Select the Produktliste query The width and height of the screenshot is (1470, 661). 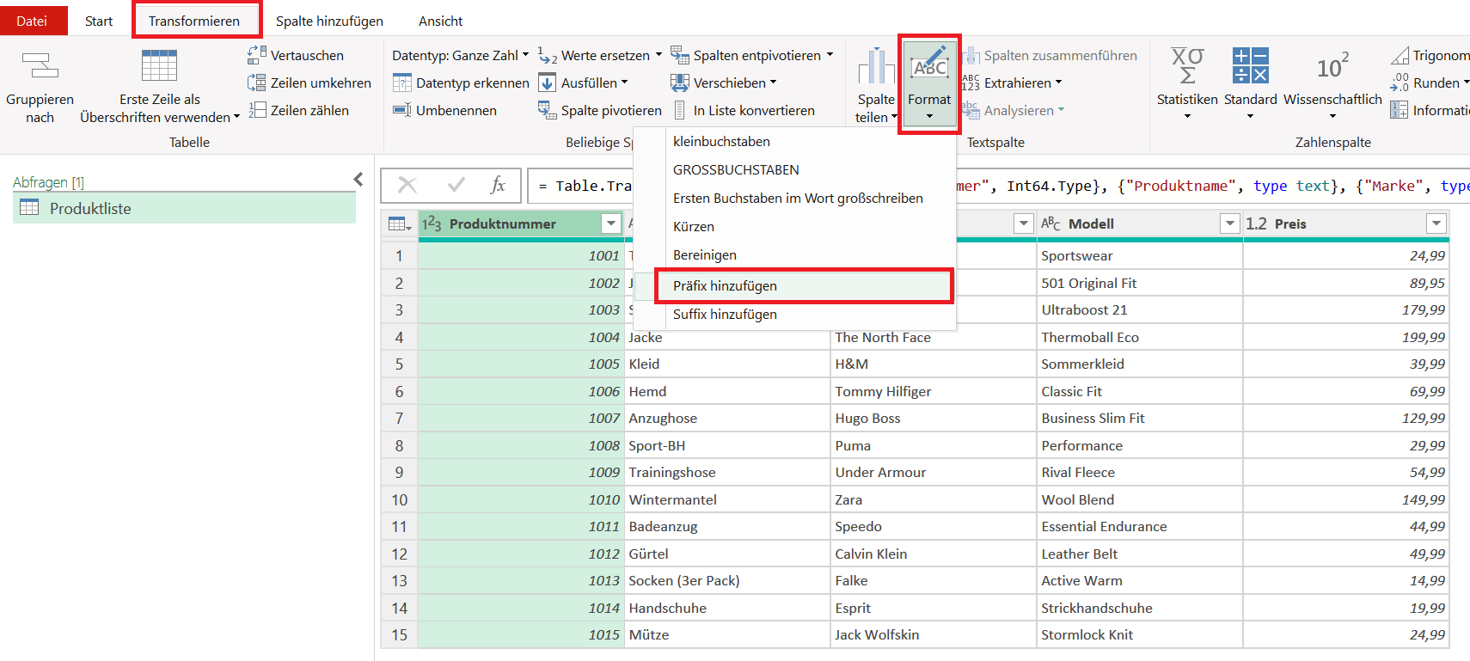coord(184,208)
